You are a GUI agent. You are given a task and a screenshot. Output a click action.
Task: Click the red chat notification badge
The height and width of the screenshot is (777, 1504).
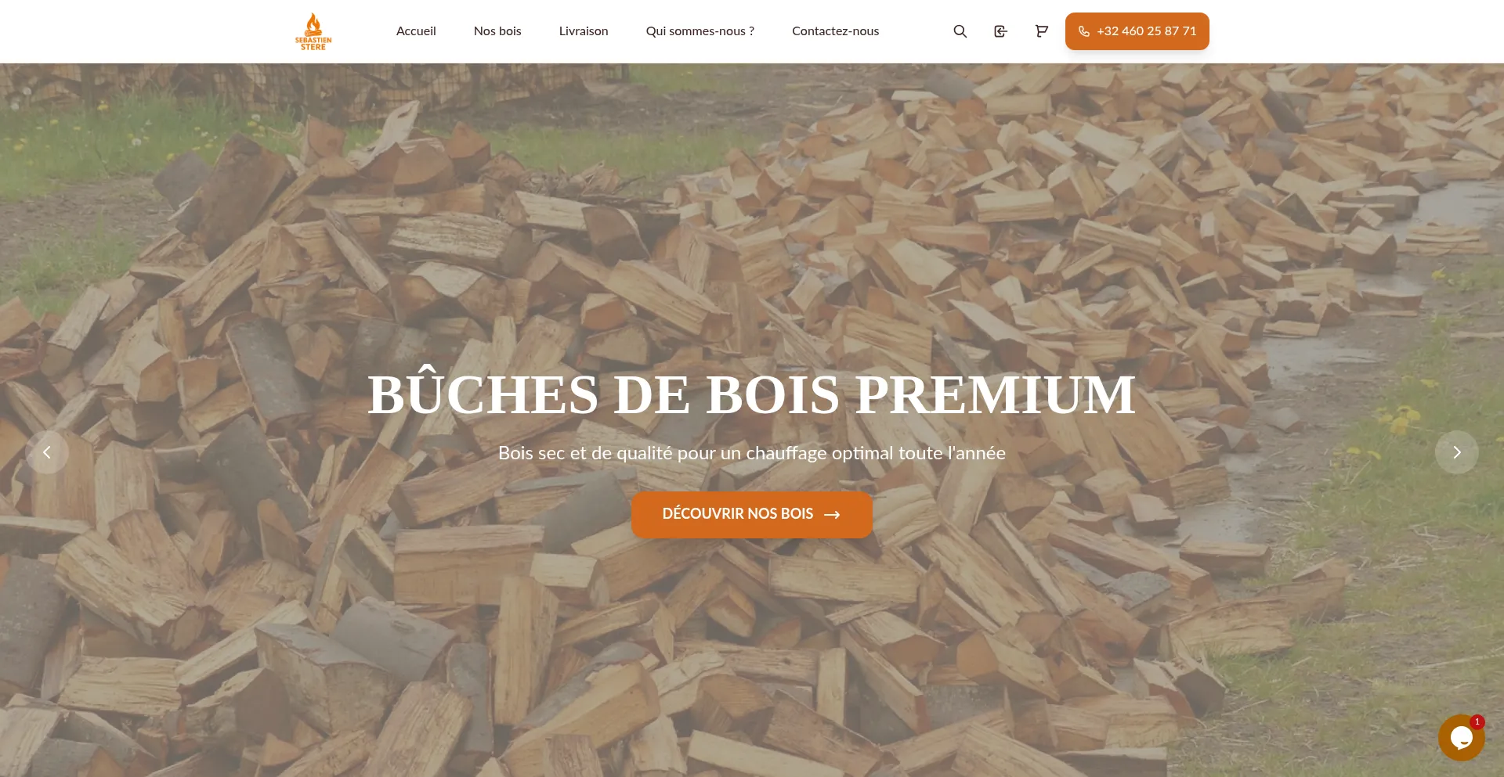tap(1477, 721)
